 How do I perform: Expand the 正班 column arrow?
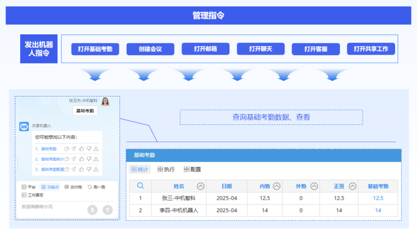coord(353,187)
